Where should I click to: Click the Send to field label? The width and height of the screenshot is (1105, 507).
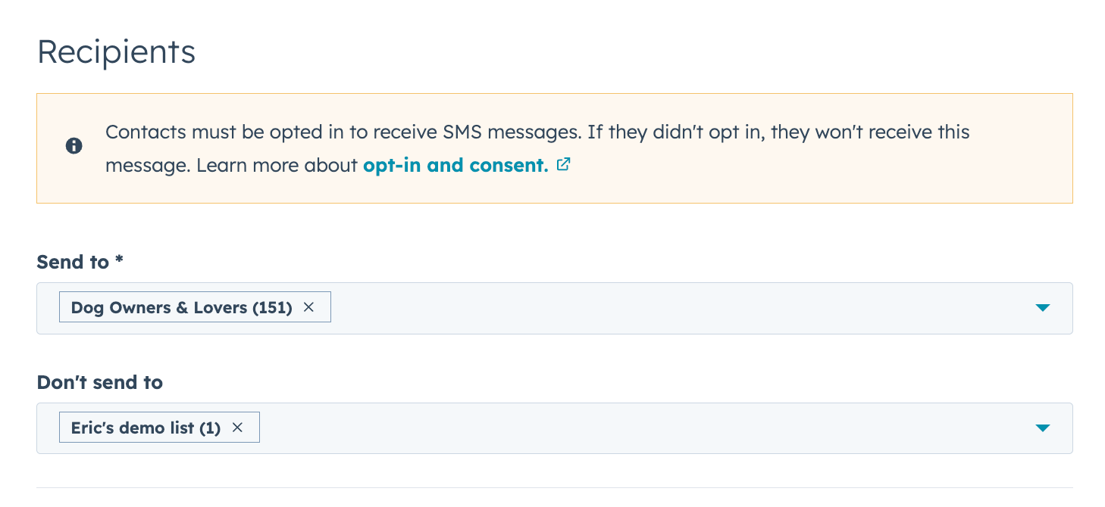(79, 262)
